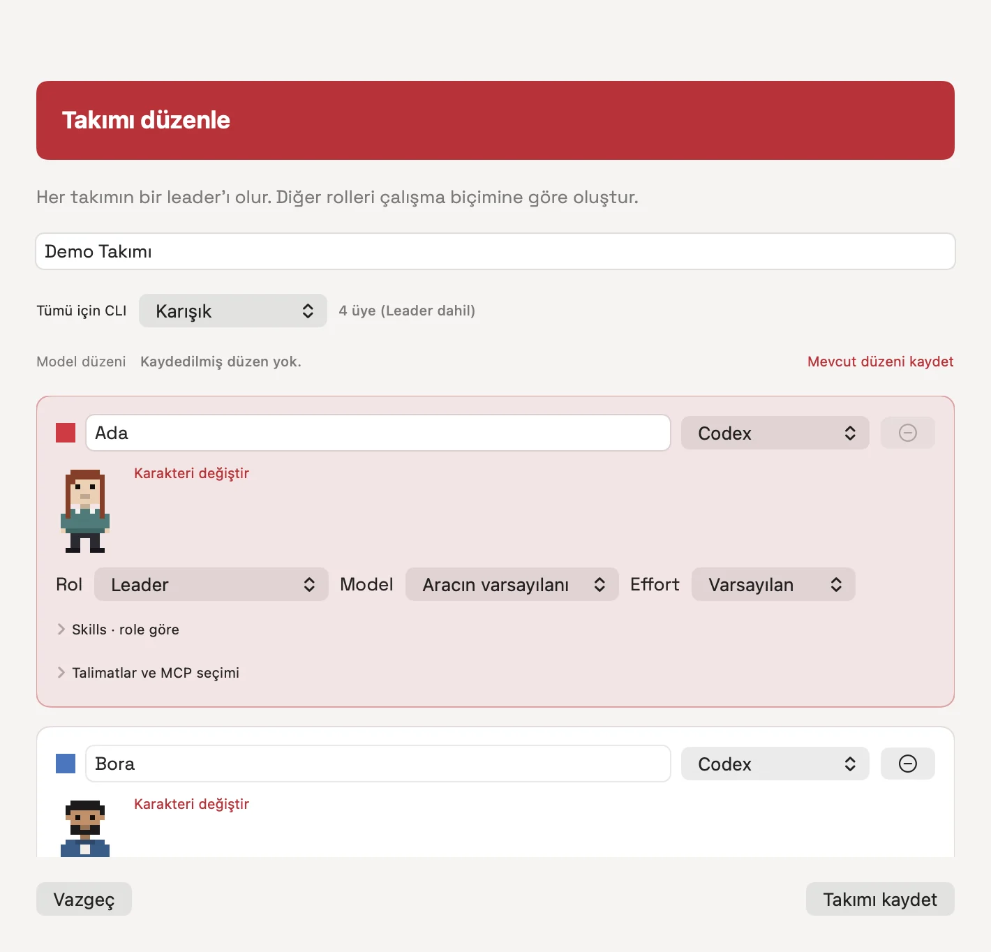
Task: Click the remove member icon in Ada's row
Action: pos(907,433)
